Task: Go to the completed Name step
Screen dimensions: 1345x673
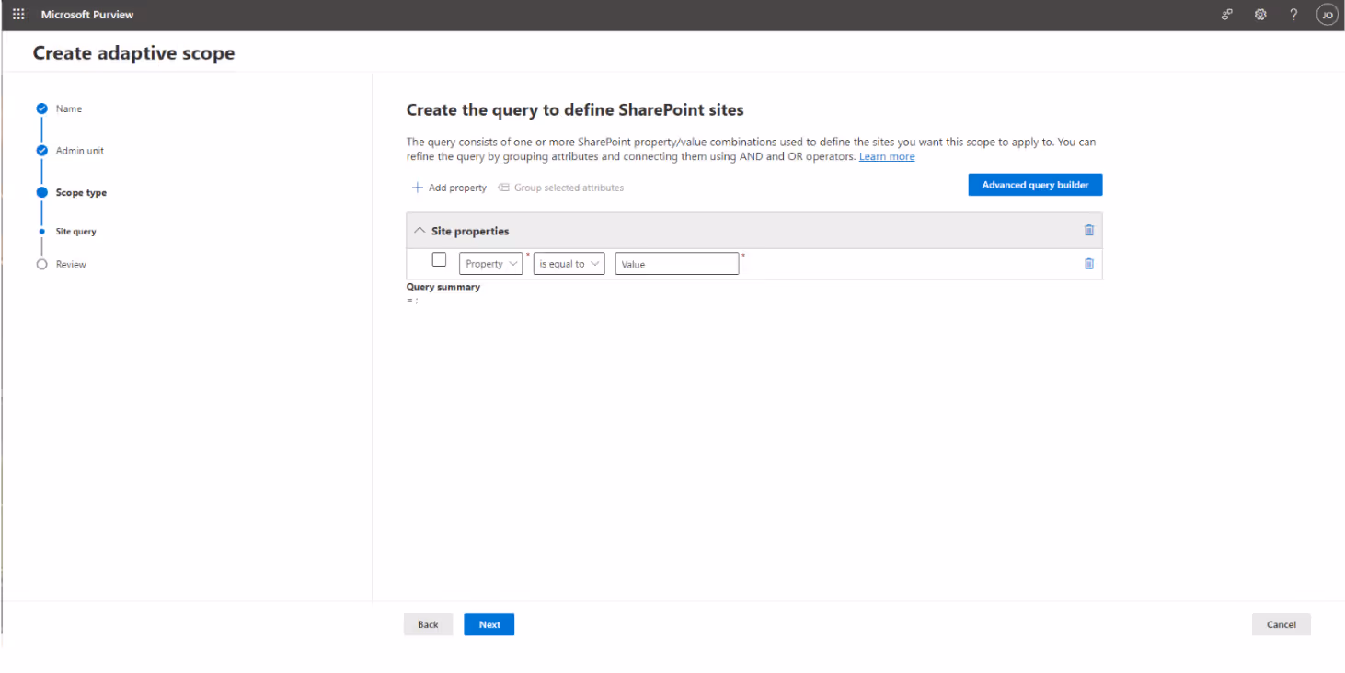Action: [41, 108]
